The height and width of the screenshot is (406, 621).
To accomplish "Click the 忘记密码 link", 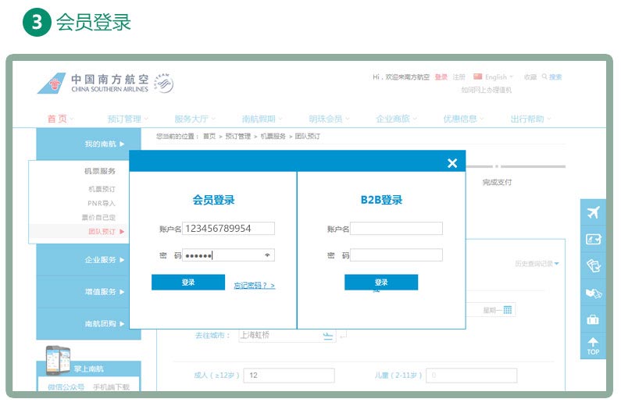I will [254, 286].
